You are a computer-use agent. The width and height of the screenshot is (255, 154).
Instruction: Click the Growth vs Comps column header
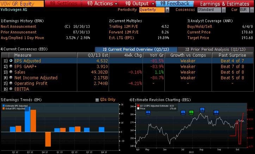pos(188,55)
